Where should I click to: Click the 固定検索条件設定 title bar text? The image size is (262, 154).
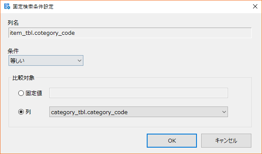coord(33,7)
